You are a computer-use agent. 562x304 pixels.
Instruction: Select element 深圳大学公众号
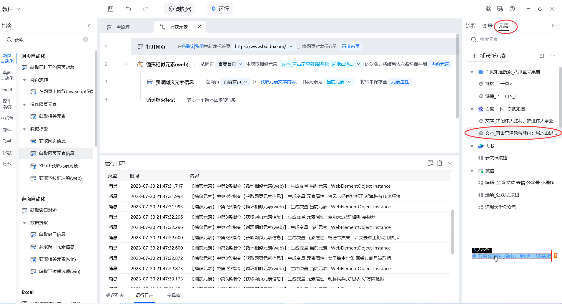pos(497,207)
